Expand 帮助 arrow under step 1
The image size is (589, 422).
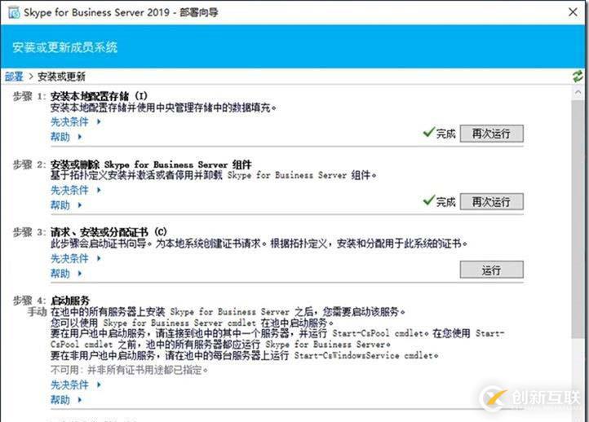tap(80, 137)
